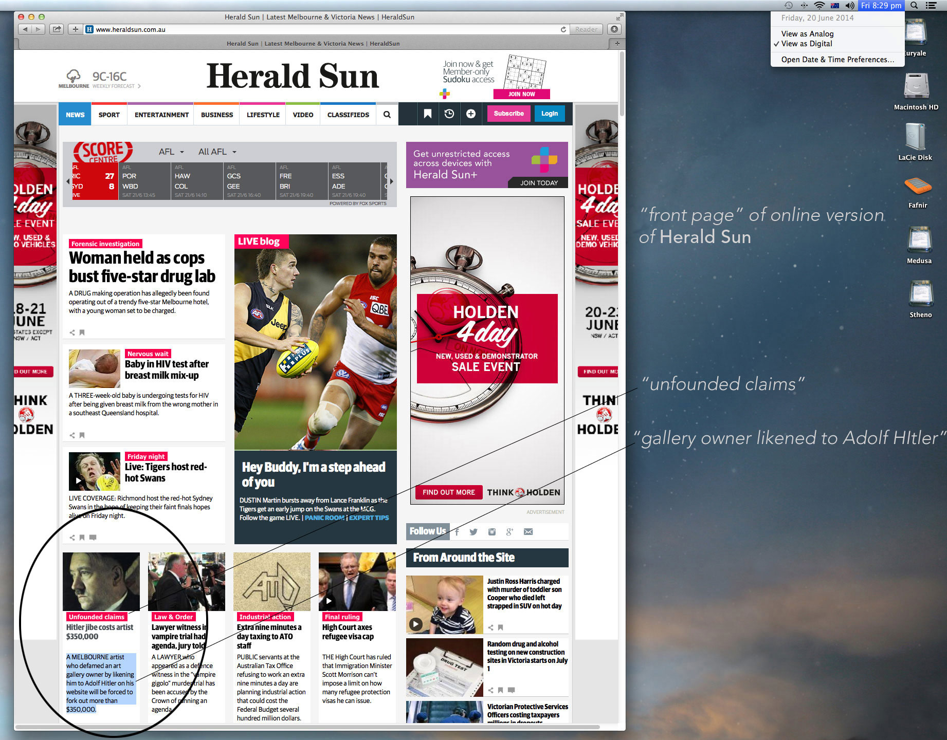Expand the All AFL filter dropdown

click(217, 152)
